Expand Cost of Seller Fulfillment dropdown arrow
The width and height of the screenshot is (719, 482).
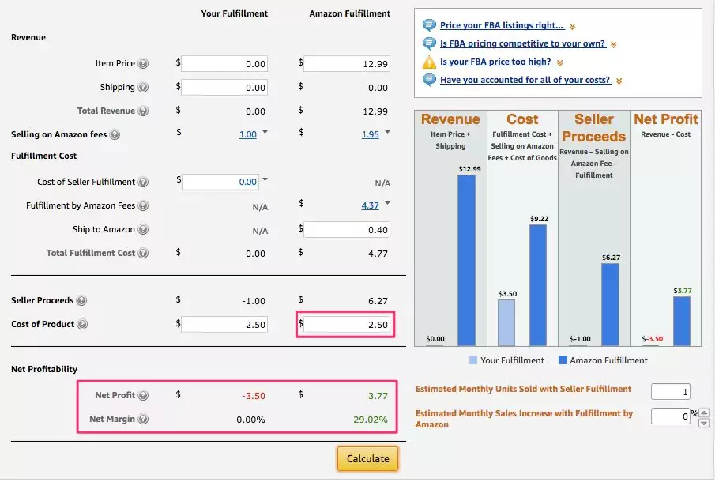pyautogui.click(x=265, y=180)
